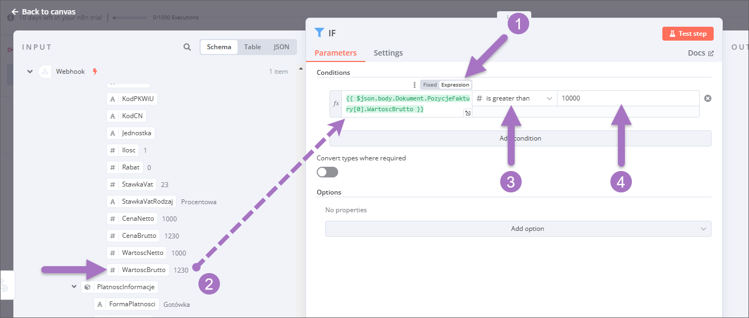Click the expression expand editor icon
Viewport: 749px width, 318px height.
coord(467,113)
